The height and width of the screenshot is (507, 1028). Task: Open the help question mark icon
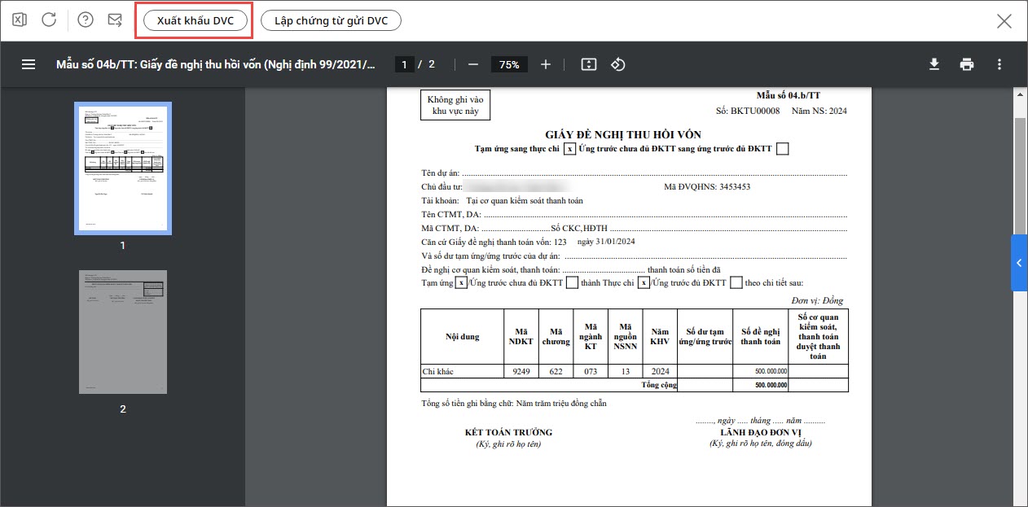click(86, 20)
